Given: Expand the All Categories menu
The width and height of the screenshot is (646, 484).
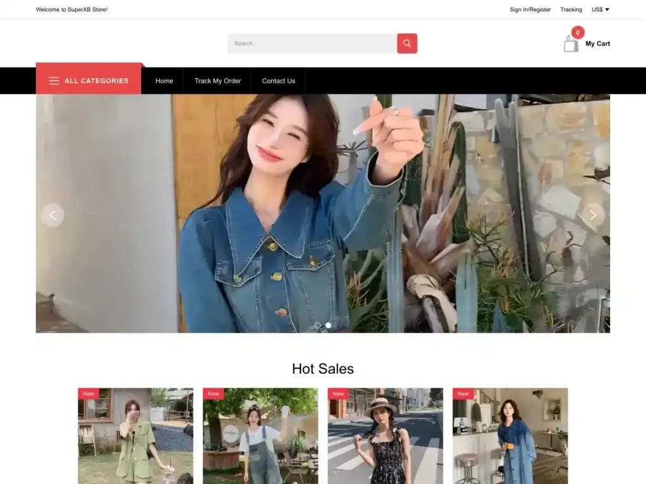Looking at the screenshot, I should coord(96,81).
